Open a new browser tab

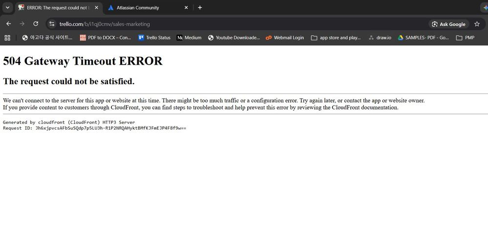(200, 7)
